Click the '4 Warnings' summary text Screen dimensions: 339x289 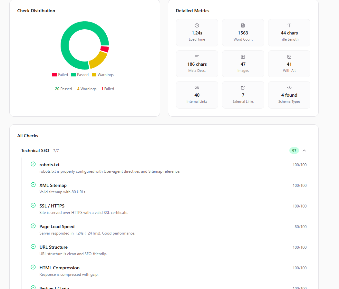pyautogui.click(x=87, y=89)
